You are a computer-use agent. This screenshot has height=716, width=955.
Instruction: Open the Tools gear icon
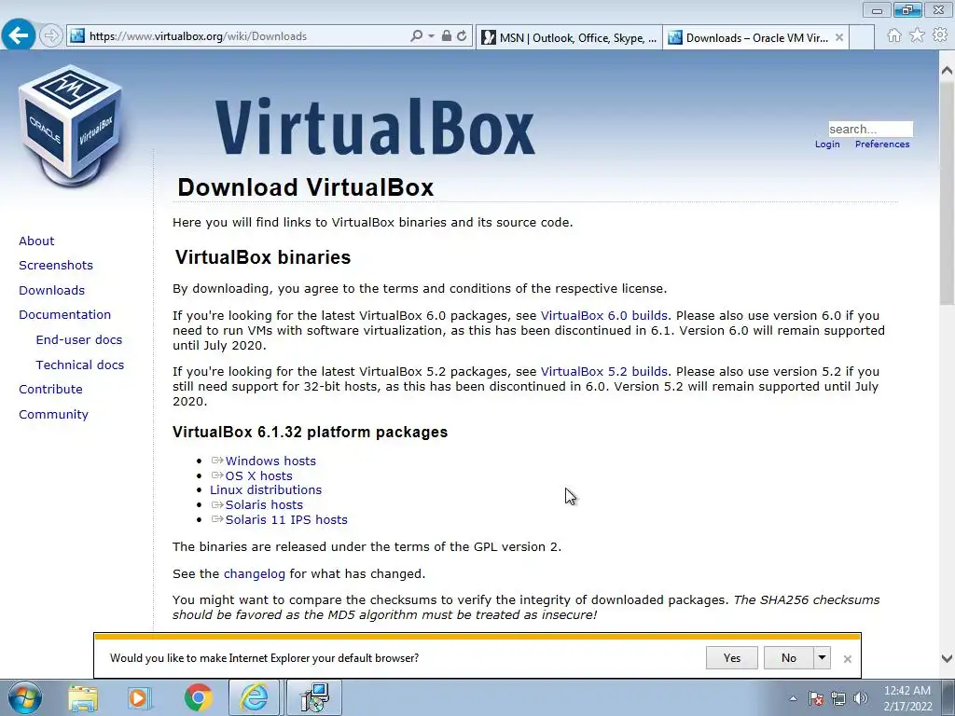click(940, 35)
